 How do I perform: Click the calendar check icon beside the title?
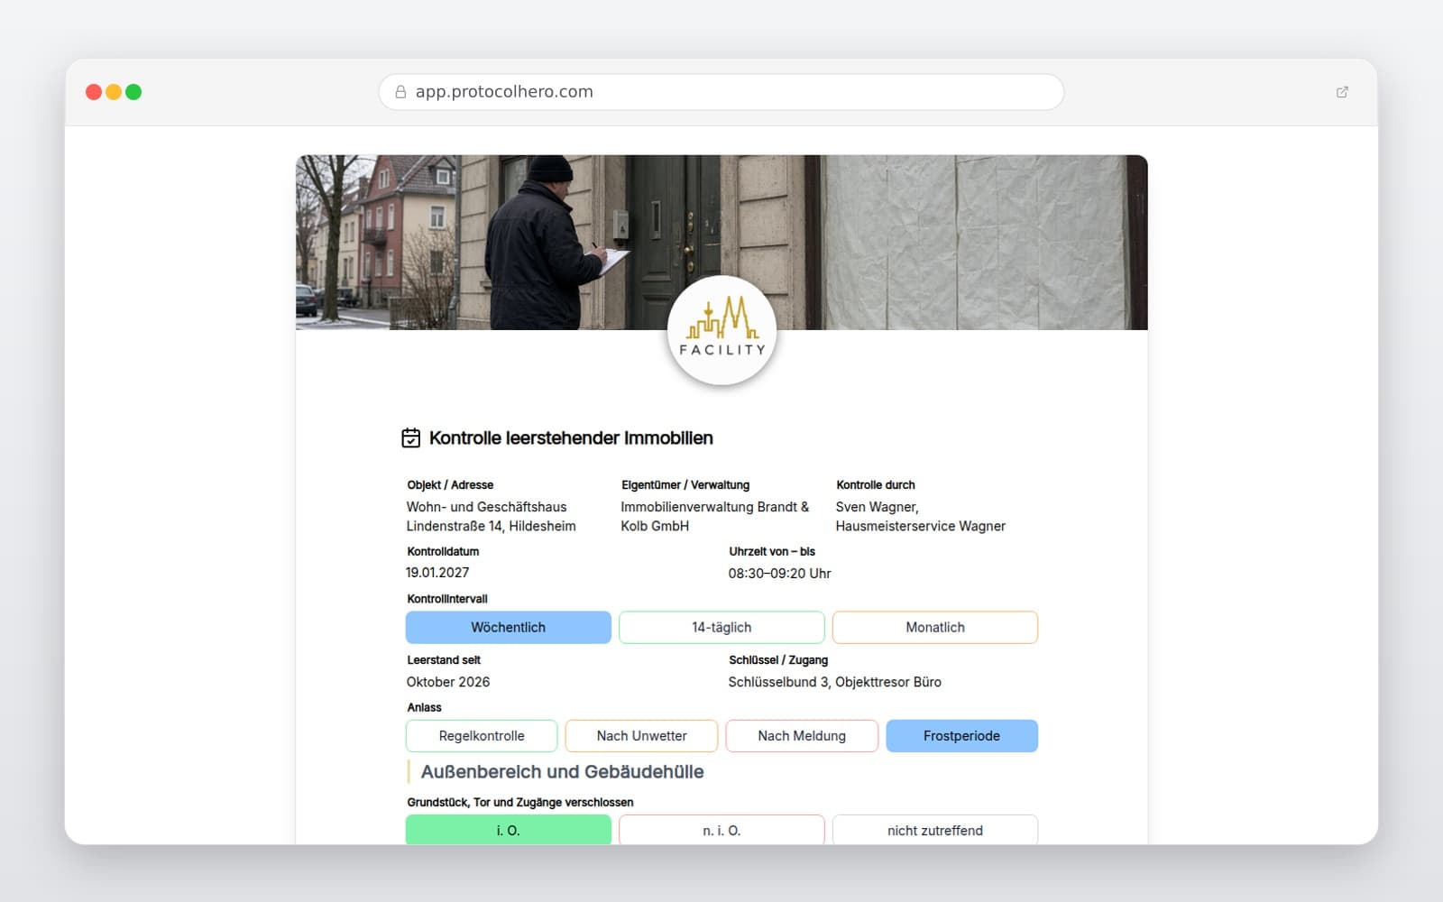click(x=410, y=438)
